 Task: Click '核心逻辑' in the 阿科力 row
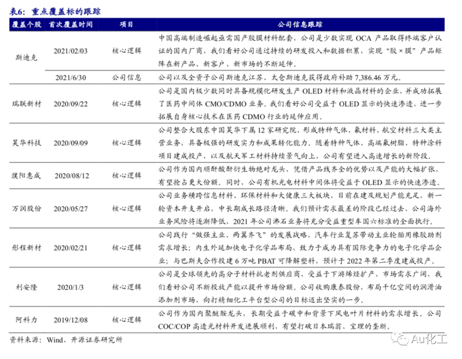click(127, 319)
